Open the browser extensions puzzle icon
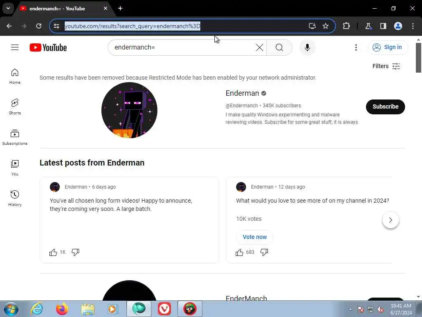This screenshot has width=422, height=317. [346, 26]
